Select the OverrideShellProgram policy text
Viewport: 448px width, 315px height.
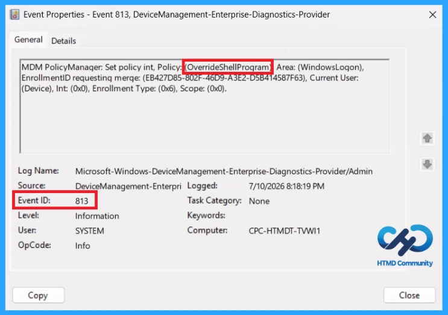pyautogui.click(x=228, y=67)
